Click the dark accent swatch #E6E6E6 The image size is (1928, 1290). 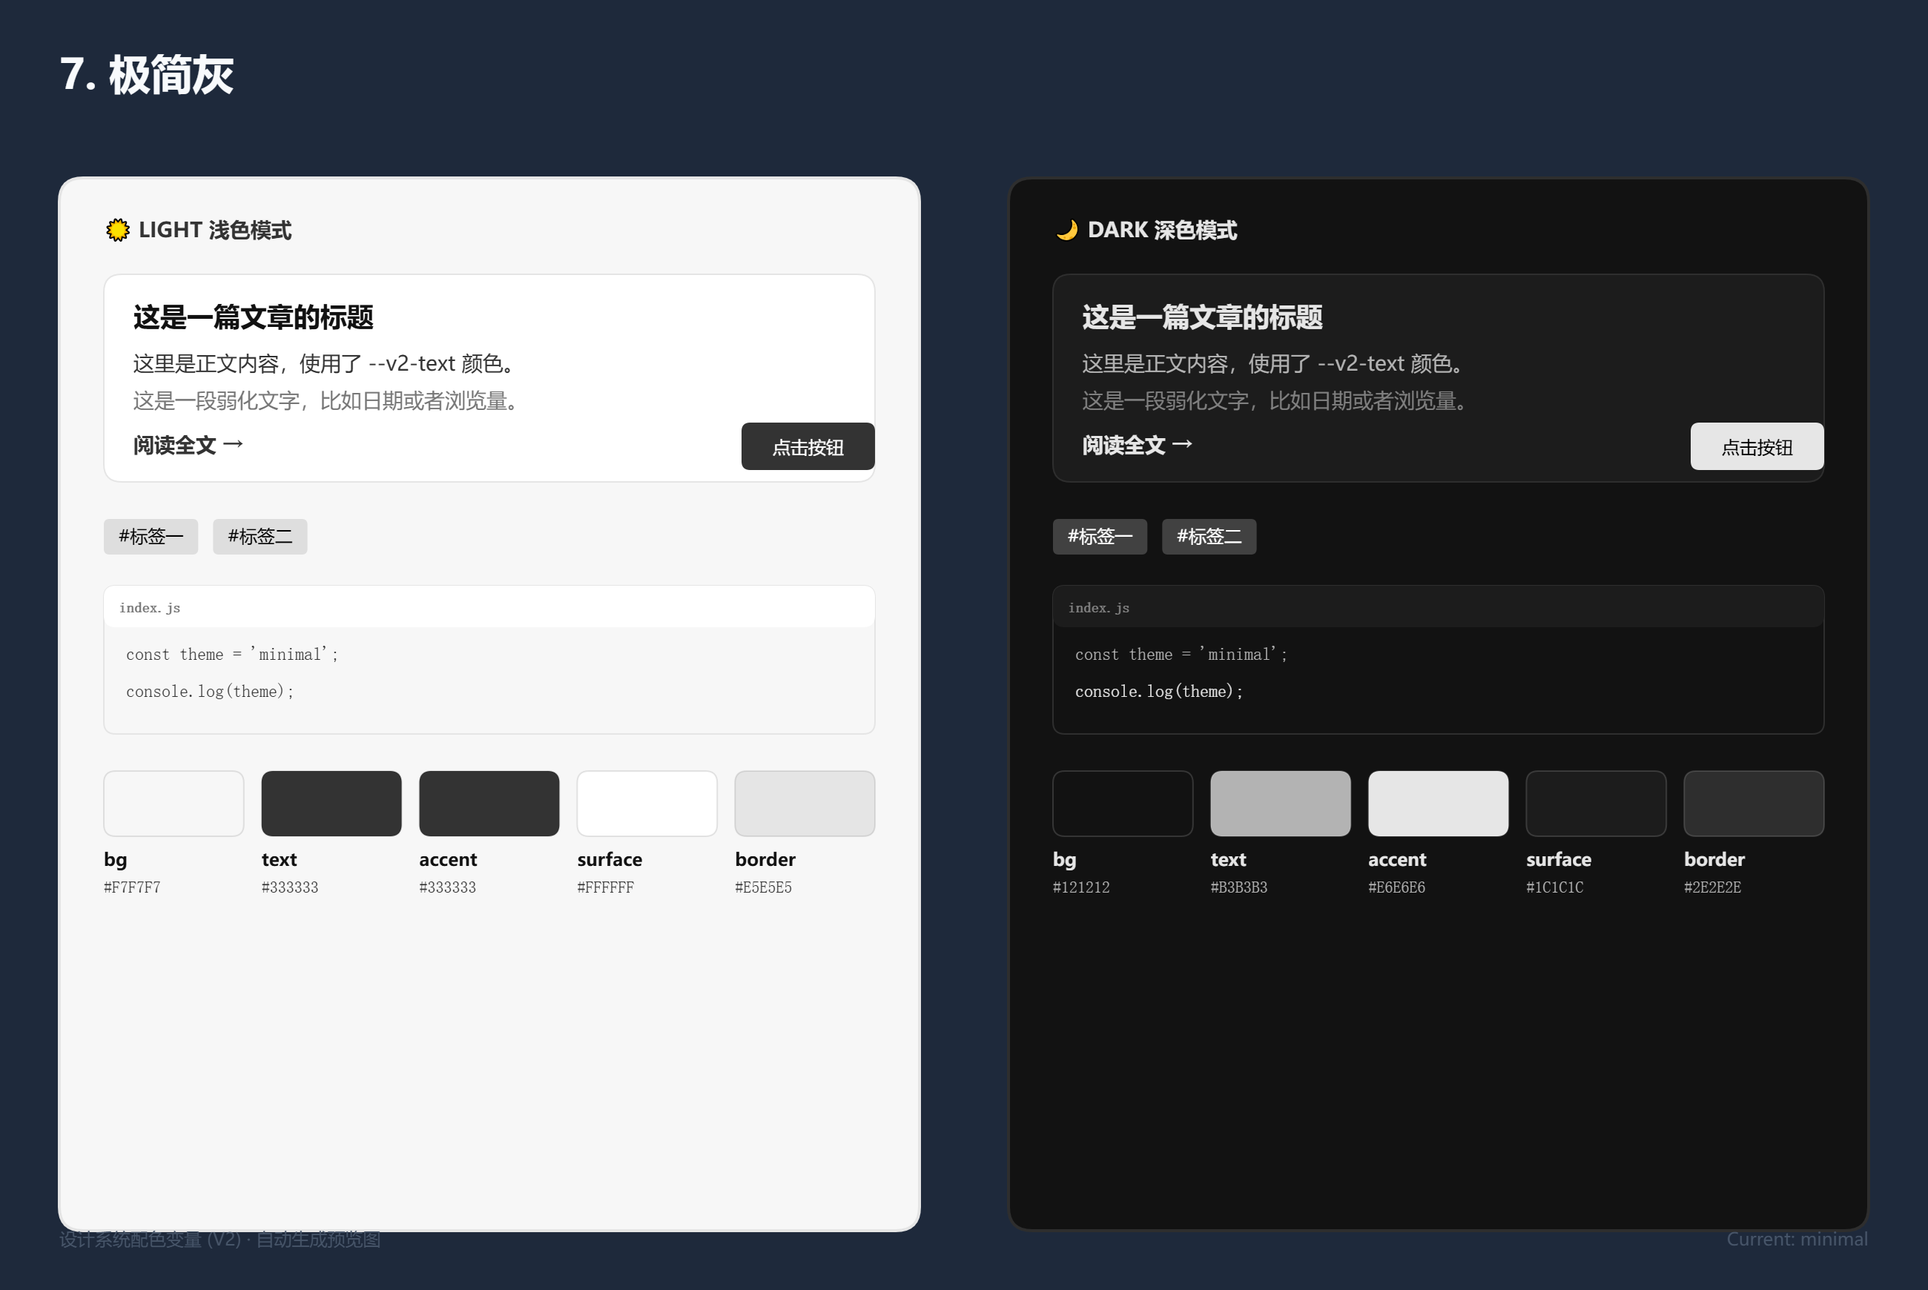coord(1439,804)
